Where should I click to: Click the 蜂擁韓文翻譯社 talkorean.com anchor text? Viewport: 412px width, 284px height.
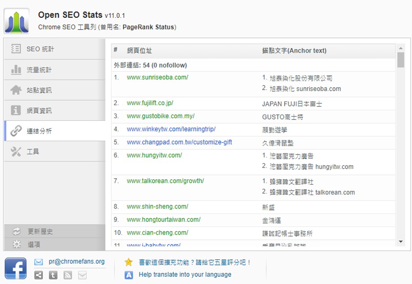point(312,192)
